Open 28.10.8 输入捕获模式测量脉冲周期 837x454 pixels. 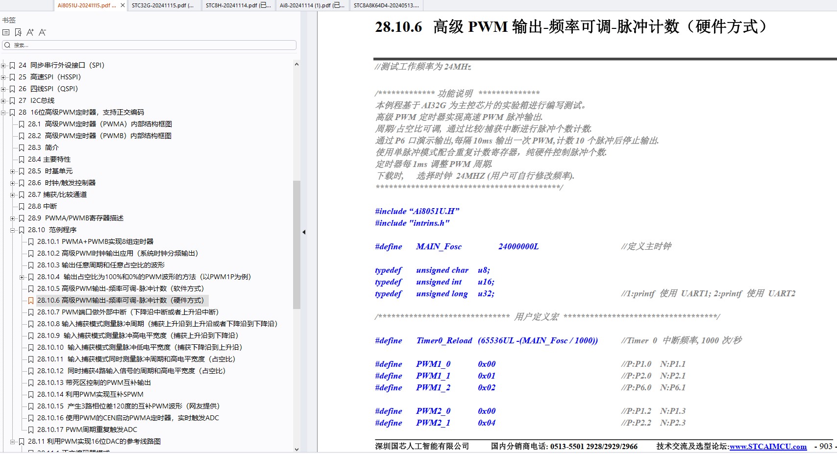coord(158,324)
